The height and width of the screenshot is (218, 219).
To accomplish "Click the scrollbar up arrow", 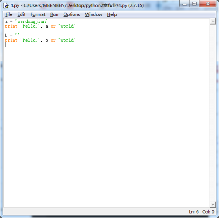I will (x=213, y=21).
